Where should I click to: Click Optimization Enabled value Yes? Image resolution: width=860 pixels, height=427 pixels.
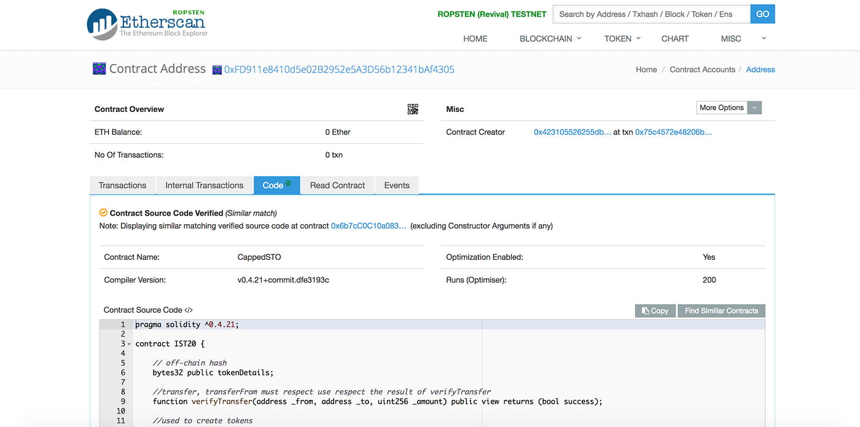coord(709,257)
